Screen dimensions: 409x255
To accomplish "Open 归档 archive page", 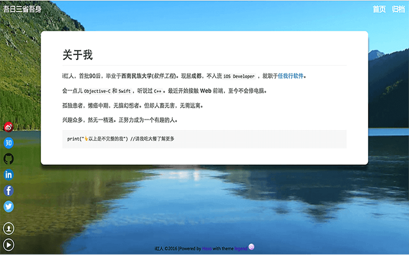I will click(x=398, y=9).
